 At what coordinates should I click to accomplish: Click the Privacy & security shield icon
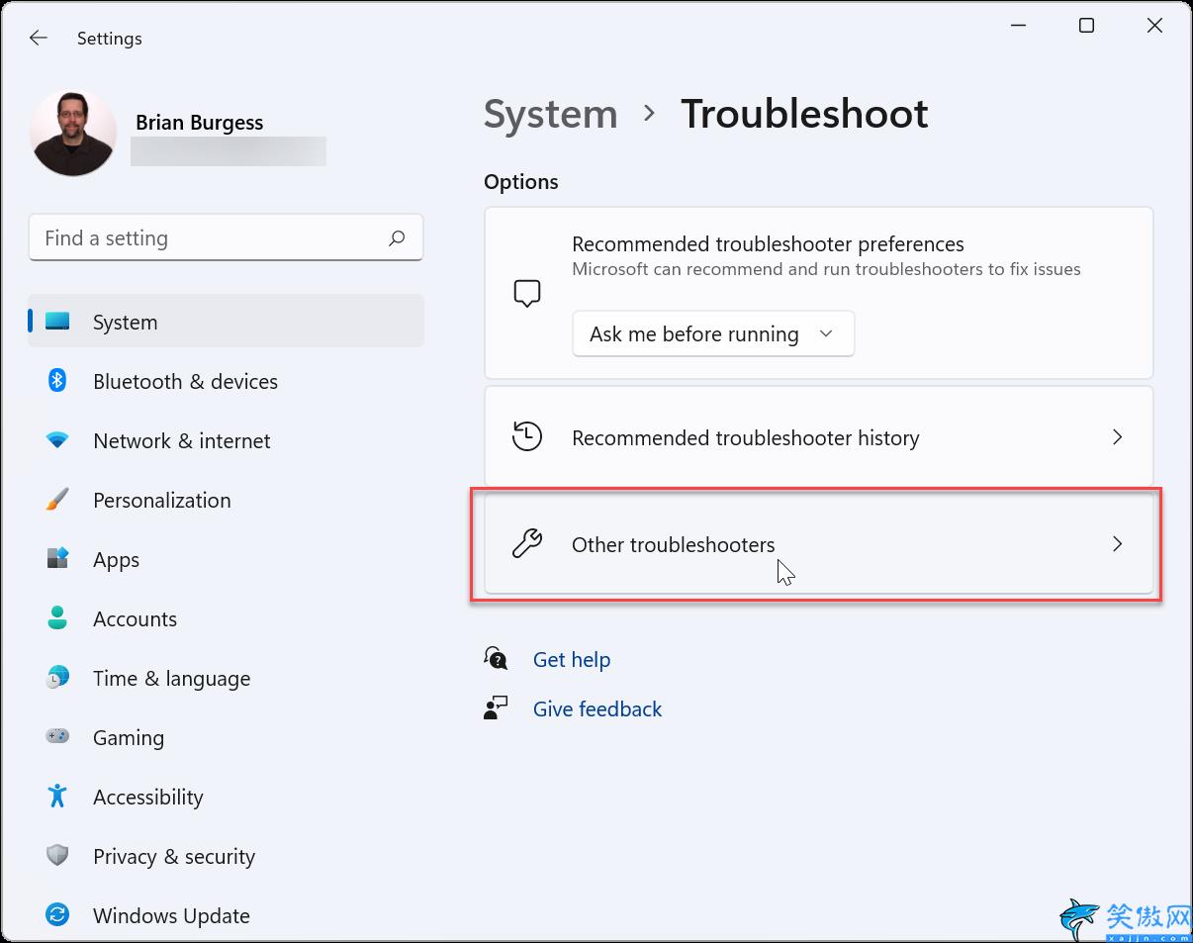point(57,856)
